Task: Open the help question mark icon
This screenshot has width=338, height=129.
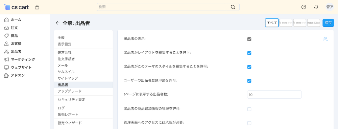Action: point(304,7)
